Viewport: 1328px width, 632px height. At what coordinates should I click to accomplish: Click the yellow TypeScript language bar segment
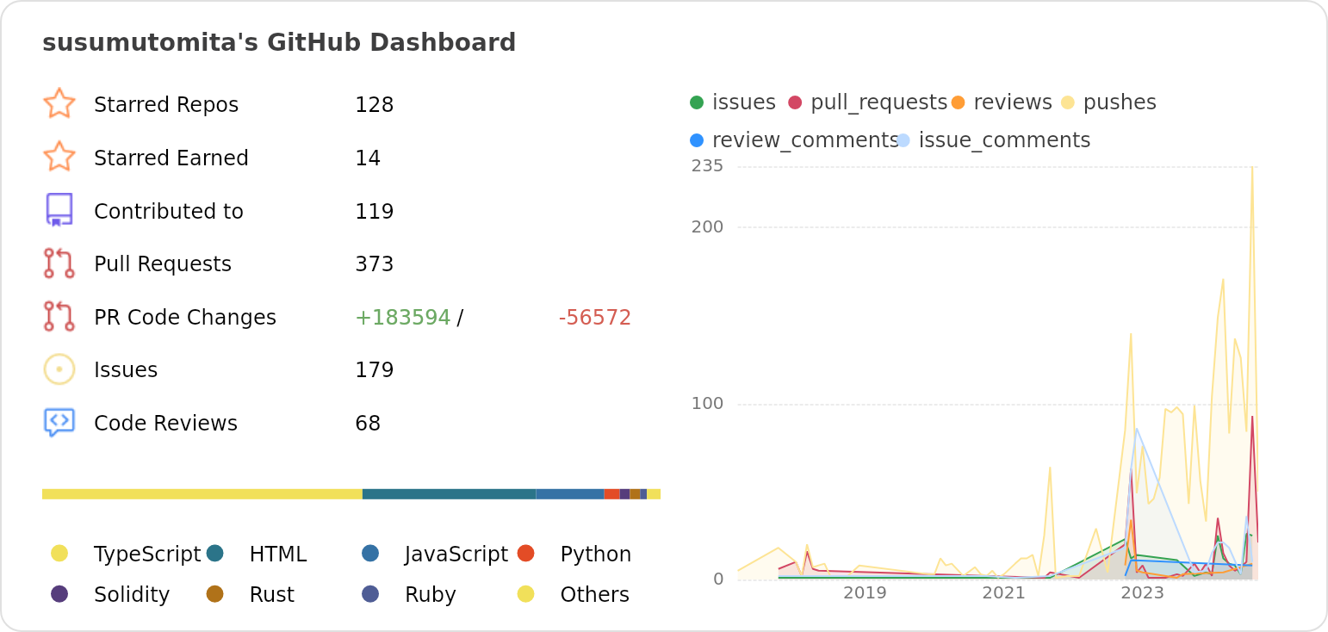tap(202, 494)
